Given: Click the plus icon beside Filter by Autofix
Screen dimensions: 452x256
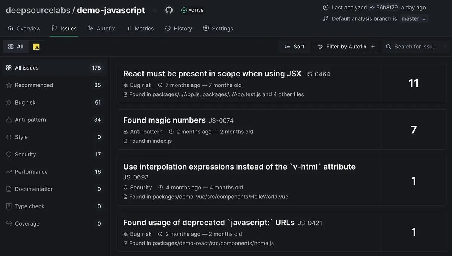Looking at the screenshot, I should (x=373, y=47).
